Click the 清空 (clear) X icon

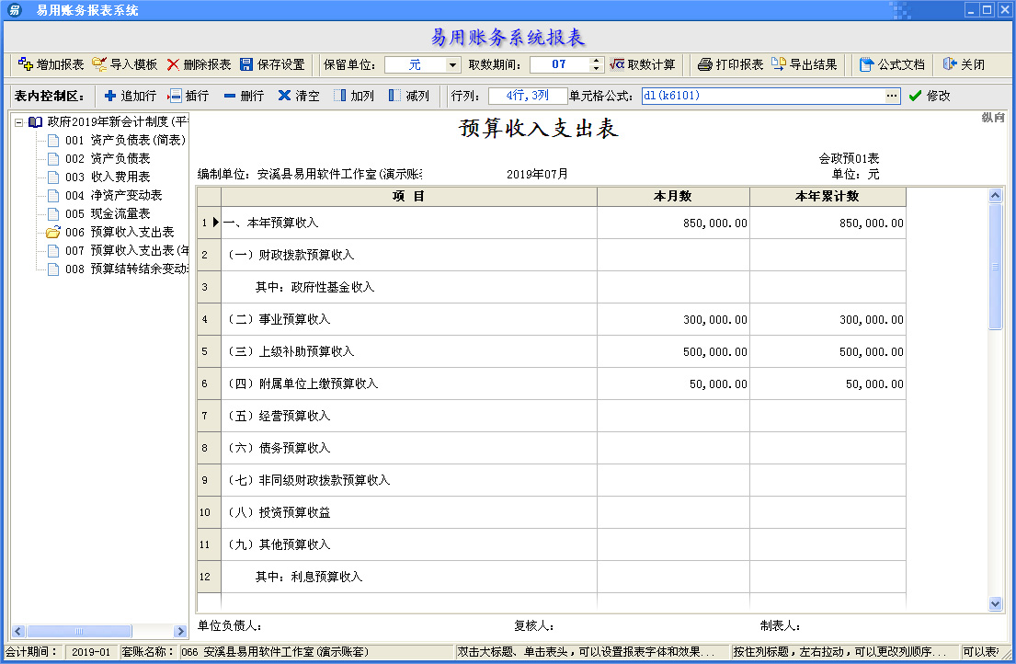284,96
